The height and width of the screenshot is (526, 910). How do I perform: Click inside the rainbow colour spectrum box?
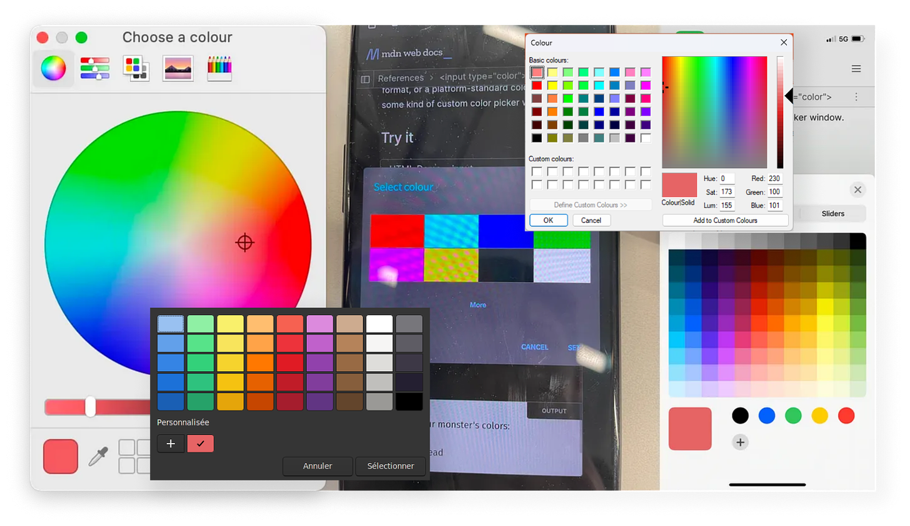pos(714,112)
